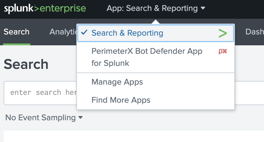Select Search & Reporting from the app list
The image size is (264, 142).
127,33
